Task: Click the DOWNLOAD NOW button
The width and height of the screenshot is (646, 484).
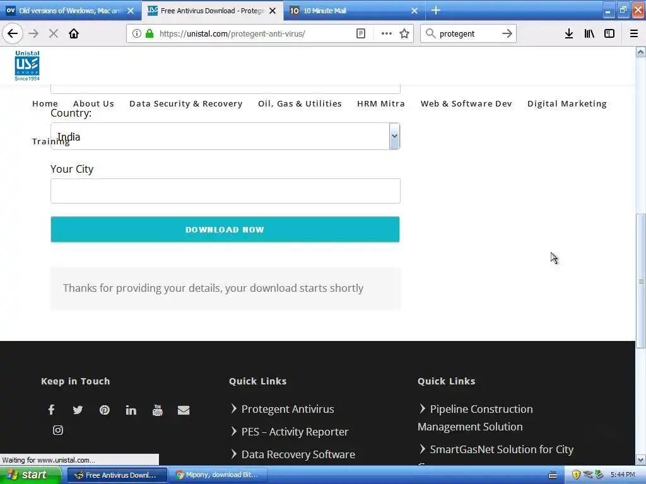Action: click(x=225, y=229)
